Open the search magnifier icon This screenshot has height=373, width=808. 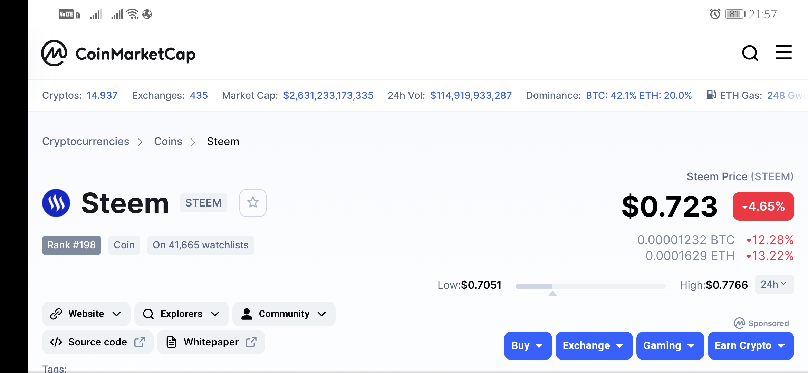point(750,53)
